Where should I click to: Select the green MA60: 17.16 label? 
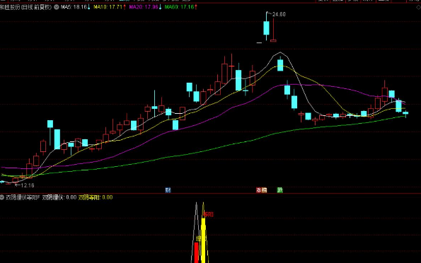pos(179,7)
